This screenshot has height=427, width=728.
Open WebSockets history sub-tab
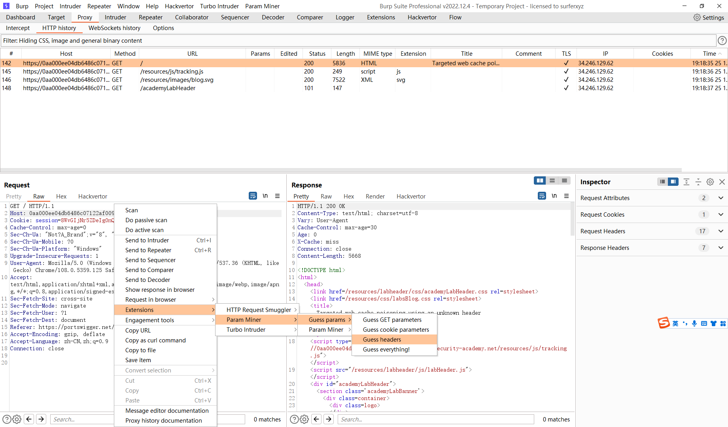pos(114,28)
